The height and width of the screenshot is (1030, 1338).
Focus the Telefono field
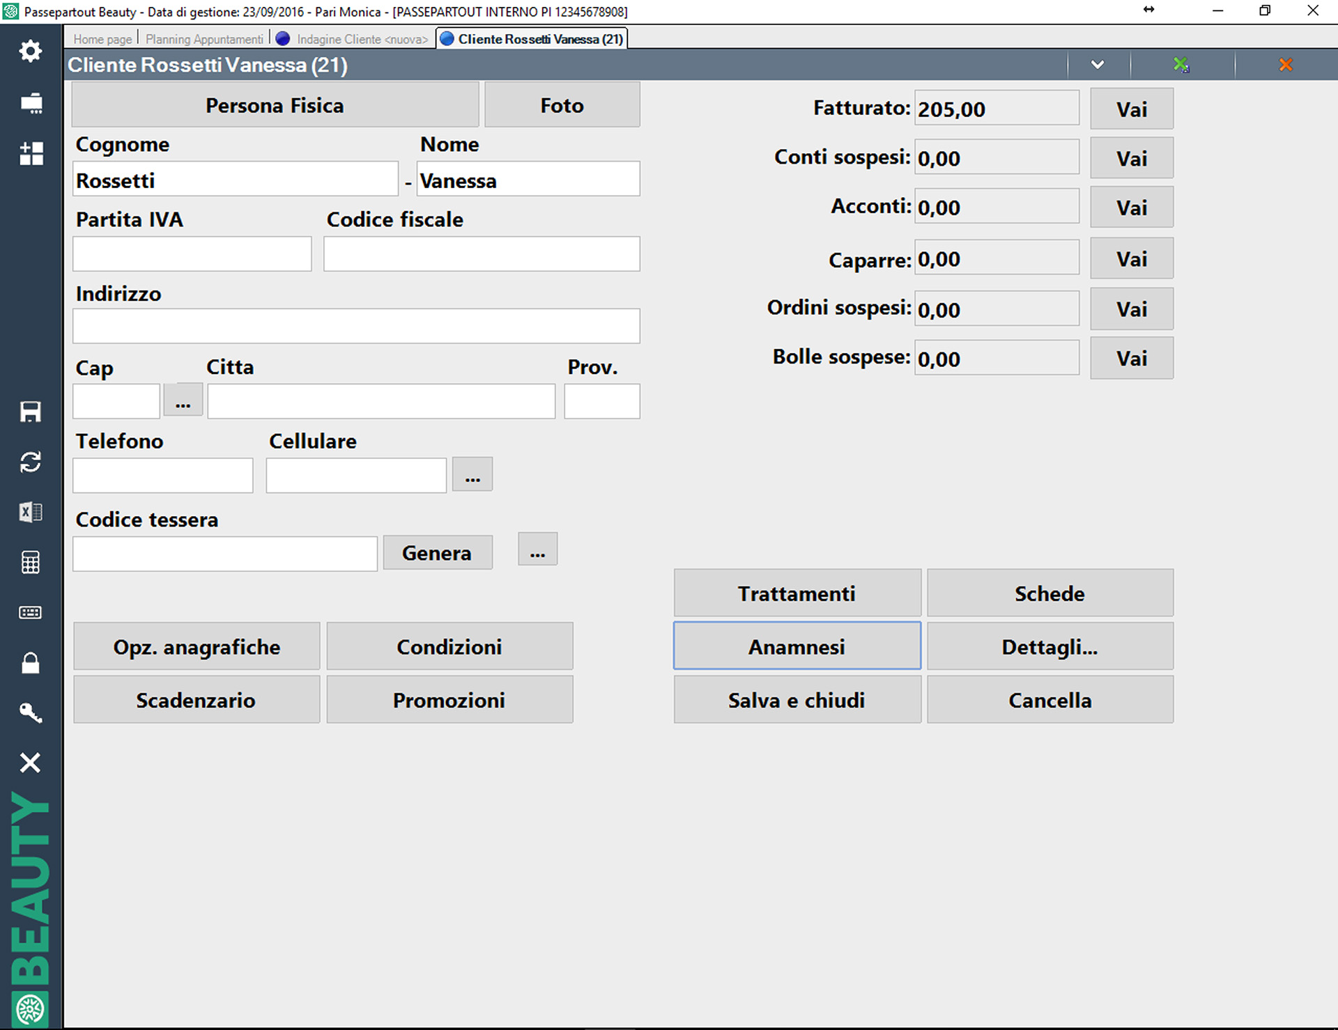pyautogui.click(x=163, y=475)
